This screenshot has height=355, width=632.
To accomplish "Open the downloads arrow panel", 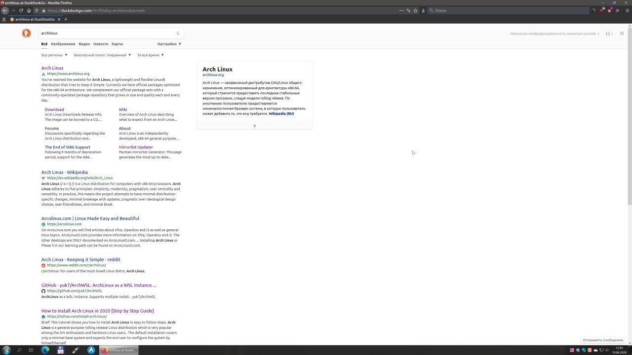I will (423, 10).
